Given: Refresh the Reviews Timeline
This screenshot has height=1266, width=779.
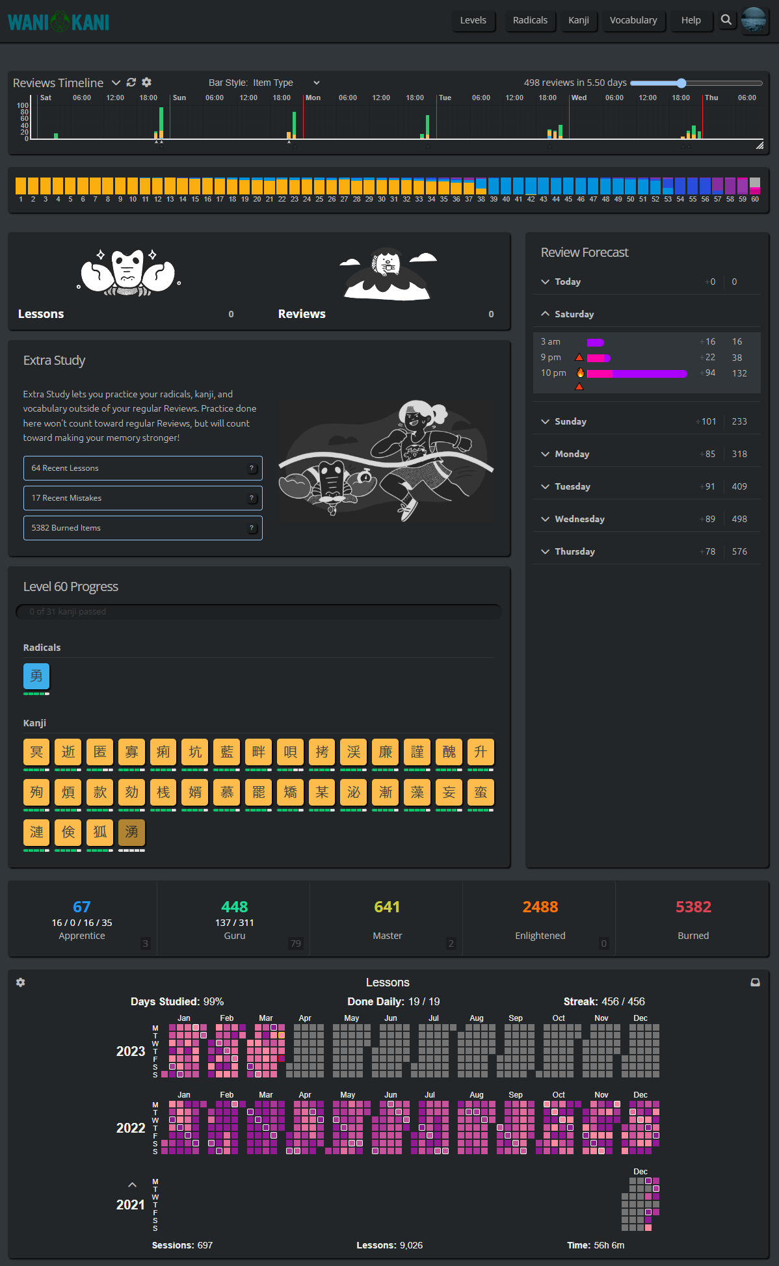Looking at the screenshot, I should [131, 82].
